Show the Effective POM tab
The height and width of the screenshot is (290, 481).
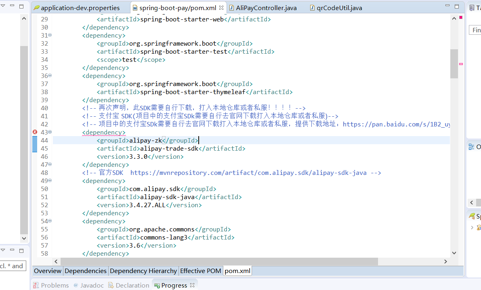pos(201,271)
